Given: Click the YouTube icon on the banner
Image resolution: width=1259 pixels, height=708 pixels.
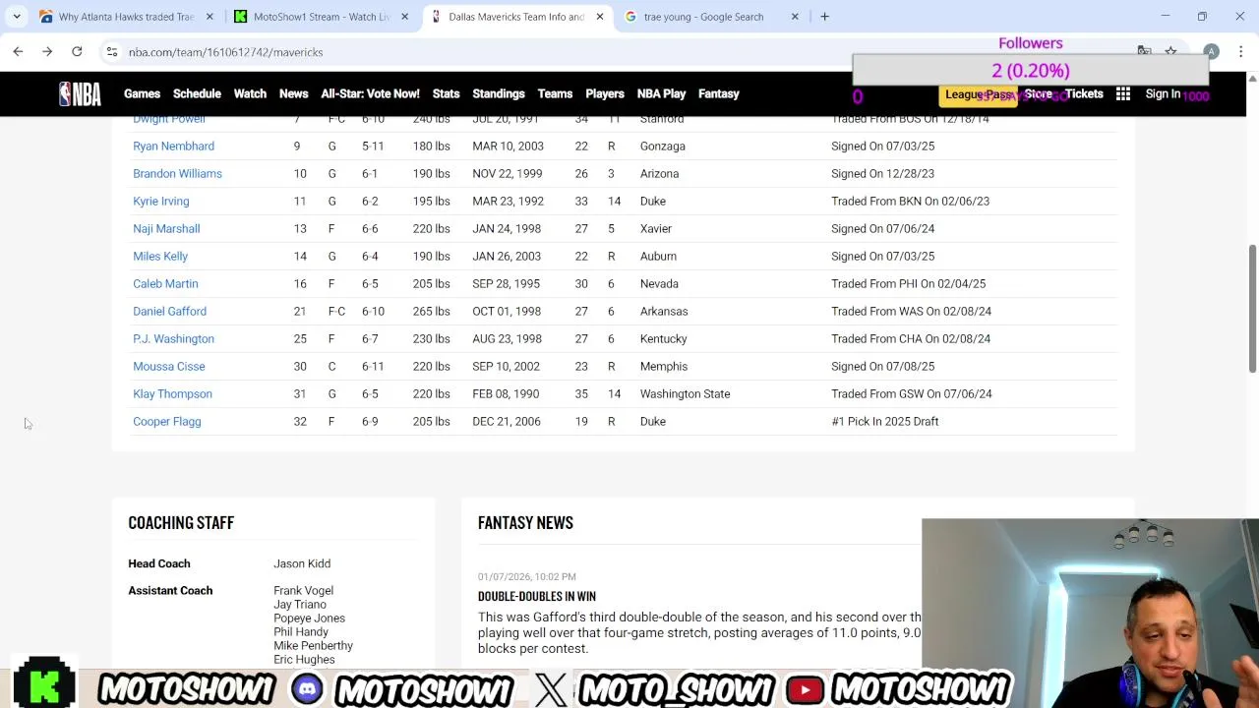Looking at the screenshot, I should (x=805, y=689).
